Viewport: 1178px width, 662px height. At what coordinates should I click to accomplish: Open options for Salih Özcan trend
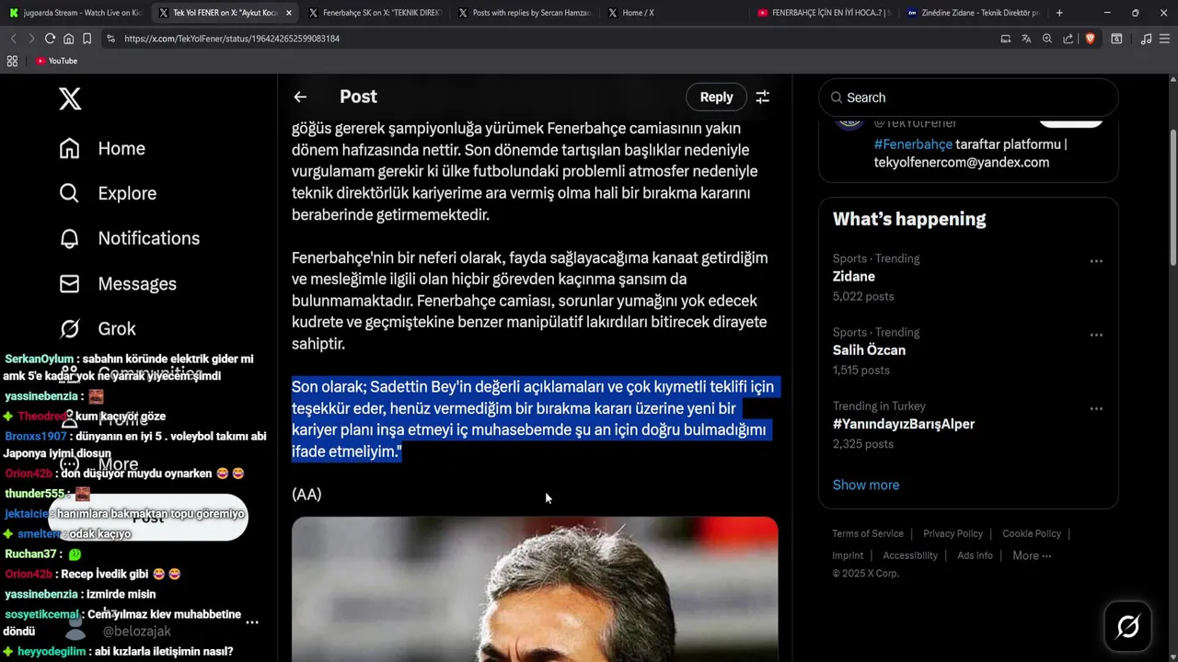click(x=1096, y=335)
